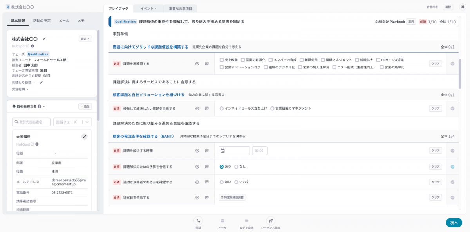Open the HubSpot link under 大塚 知佳
The width and height of the screenshot is (470, 232).
[x=25, y=144]
